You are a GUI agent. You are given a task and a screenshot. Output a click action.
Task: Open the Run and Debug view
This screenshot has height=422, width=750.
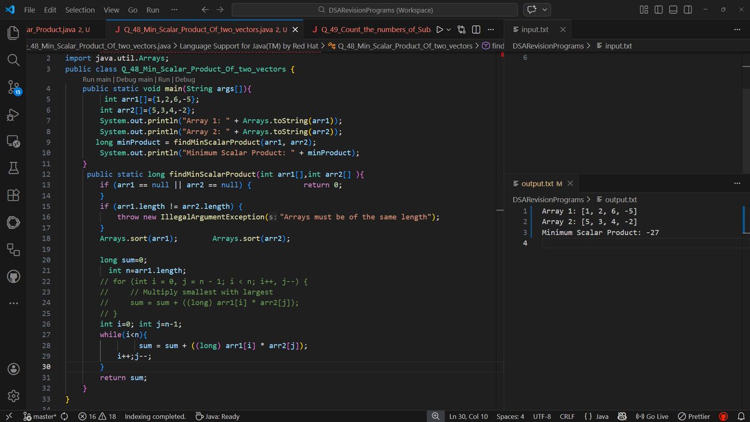pyautogui.click(x=14, y=114)
